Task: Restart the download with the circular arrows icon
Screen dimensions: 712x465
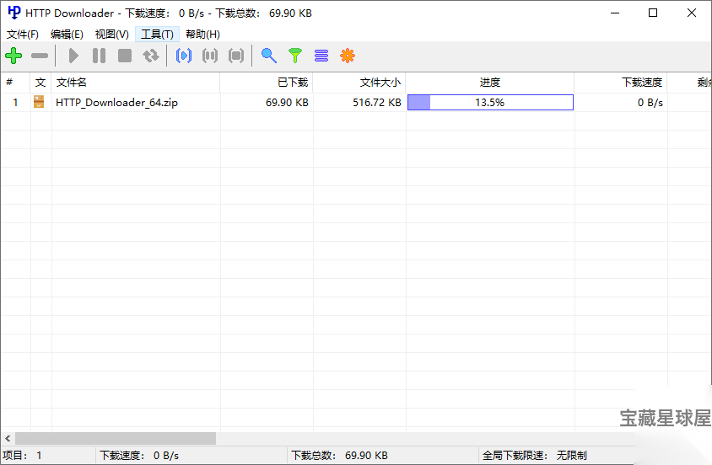Action: (151, 56)
